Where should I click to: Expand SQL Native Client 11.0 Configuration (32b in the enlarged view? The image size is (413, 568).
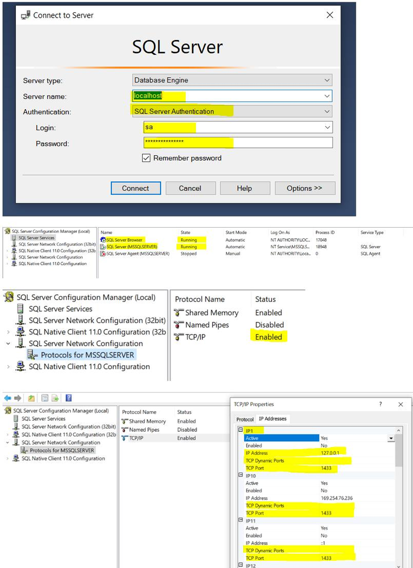click(8, 332)
